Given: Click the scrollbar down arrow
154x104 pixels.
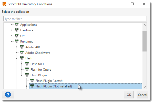Looking at the screenshot, I should (145, 87).
